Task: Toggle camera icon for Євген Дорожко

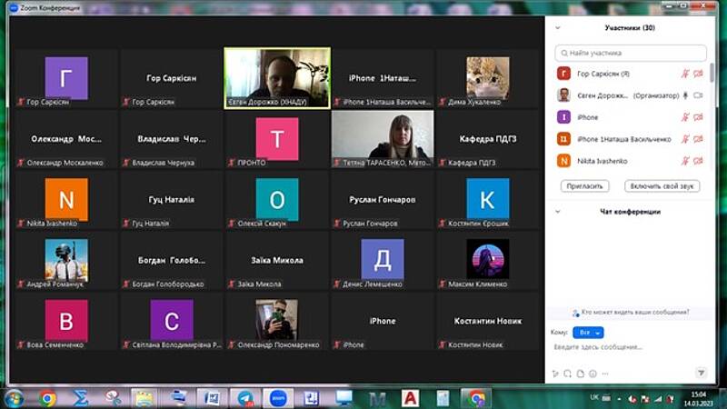Action: click(698, 95)
